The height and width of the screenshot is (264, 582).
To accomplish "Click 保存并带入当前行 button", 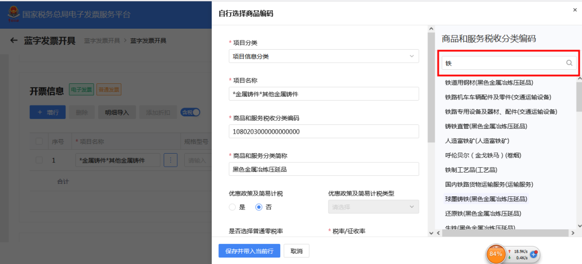I will pyautogui.click(x=249, y=251).
